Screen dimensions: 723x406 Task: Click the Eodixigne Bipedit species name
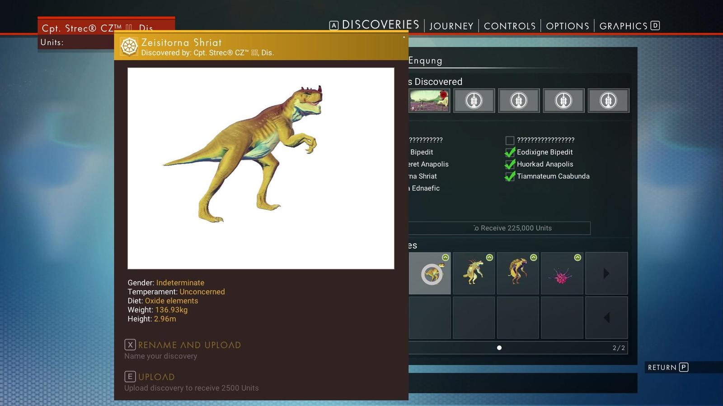pos(545,152)
